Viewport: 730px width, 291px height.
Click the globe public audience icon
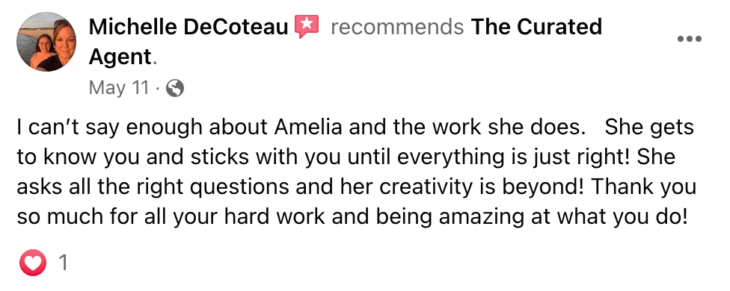tap(174, 88)
